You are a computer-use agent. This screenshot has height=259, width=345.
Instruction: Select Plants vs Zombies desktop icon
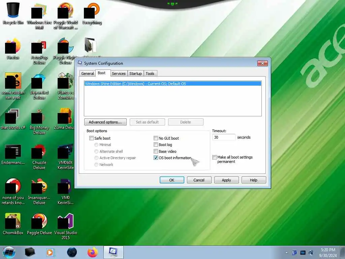click(x=66, y=86)
